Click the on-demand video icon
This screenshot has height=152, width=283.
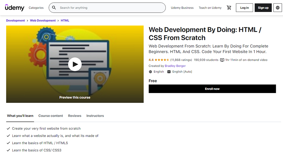pos(222,60)
